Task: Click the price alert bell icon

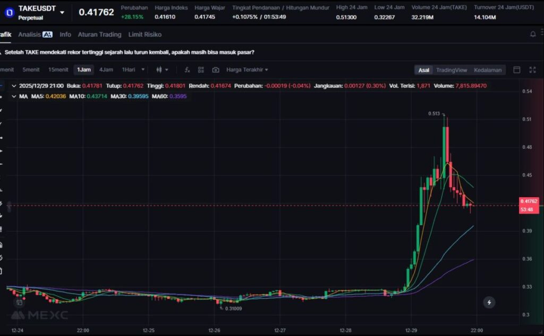Action: click(533, 34)
